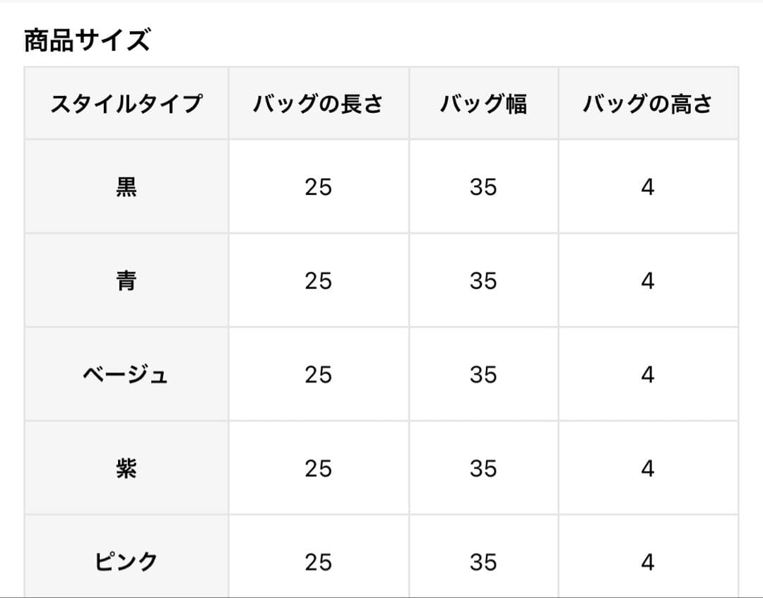Viewport: 763px width, 598px height.
Task: Select the 紫 row label
Action: coord(126,468)
